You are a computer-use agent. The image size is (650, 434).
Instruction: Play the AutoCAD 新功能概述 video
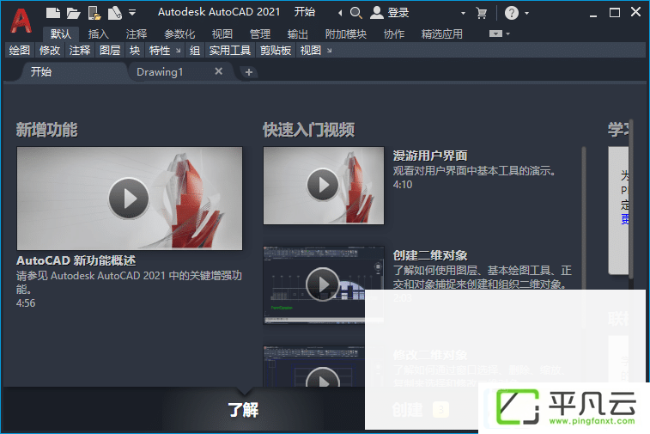coord(129,199)
